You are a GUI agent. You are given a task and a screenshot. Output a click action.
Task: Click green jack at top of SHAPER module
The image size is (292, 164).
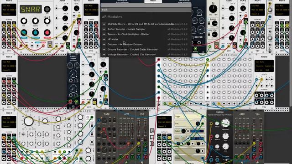pyautogui.click(x=92, y=117)
